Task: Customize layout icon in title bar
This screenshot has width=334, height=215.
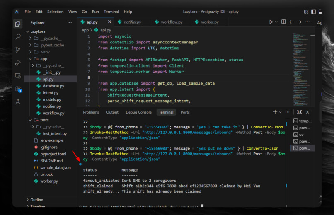Action: click(x=306, y=12)
